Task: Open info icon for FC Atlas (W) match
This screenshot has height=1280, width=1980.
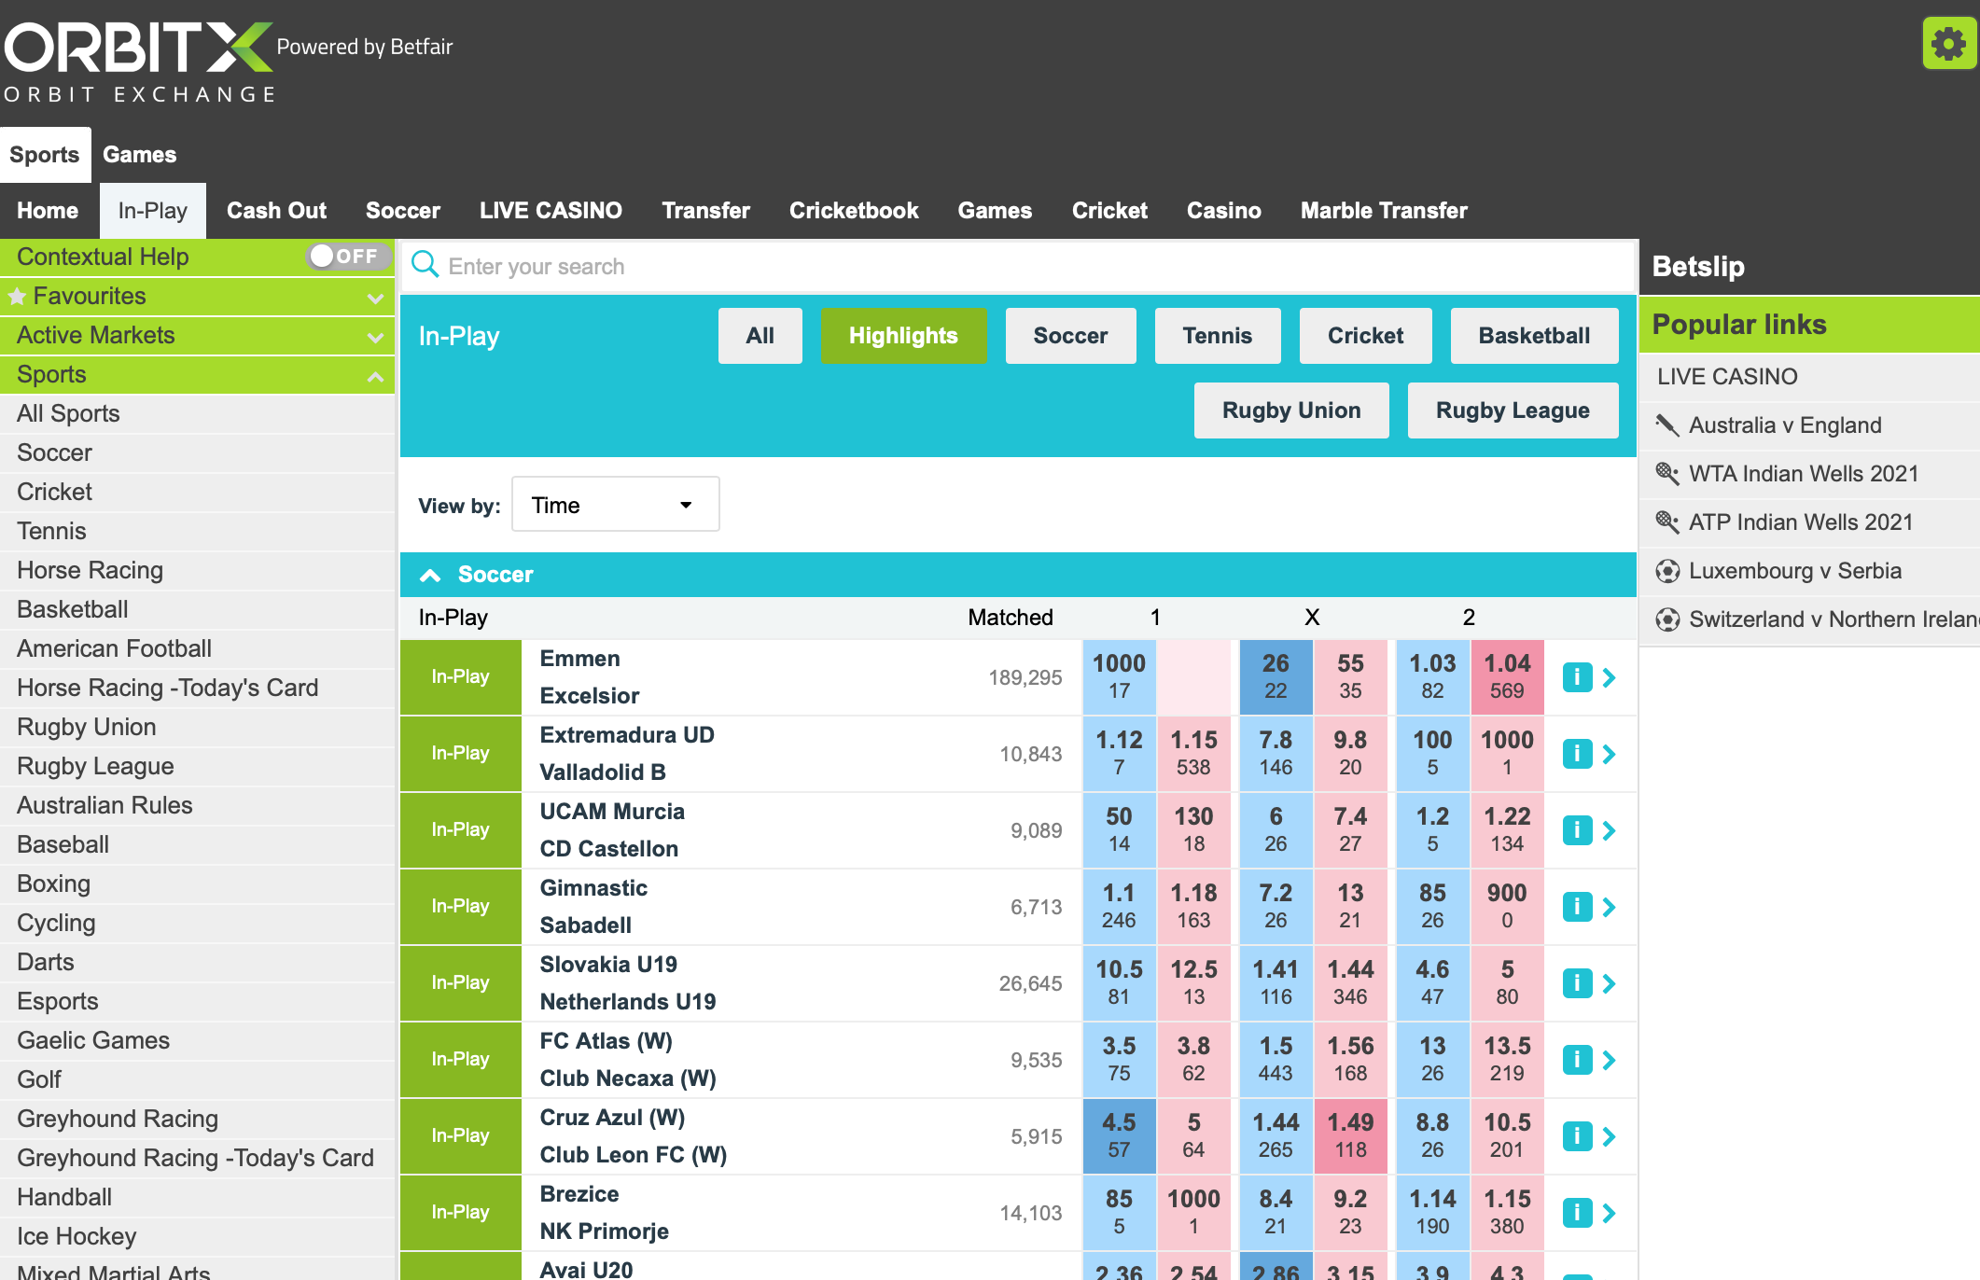Action: pyautogui.click(x=1577, y=1060)
